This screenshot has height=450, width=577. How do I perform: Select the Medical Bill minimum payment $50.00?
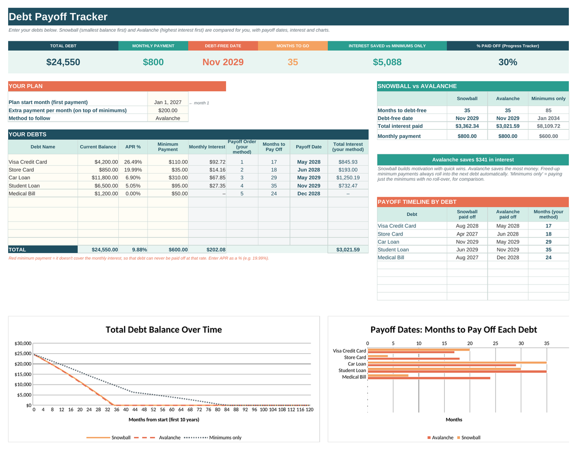[x=168, y=193]
